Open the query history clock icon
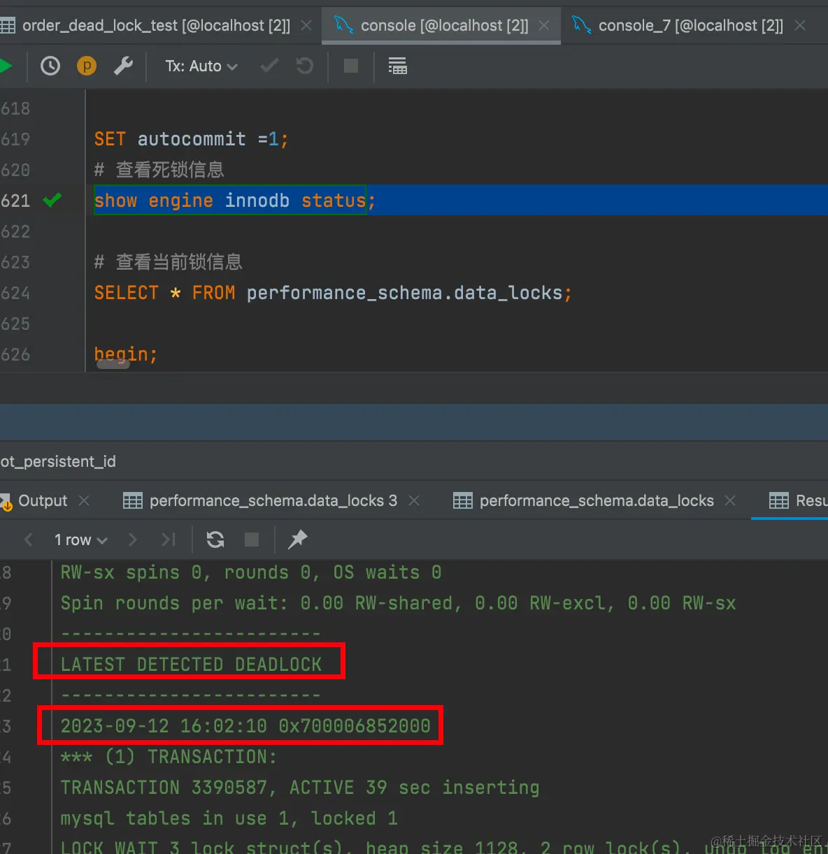Image resolution: width=828 pixels, height=854 pixels. 50,66
